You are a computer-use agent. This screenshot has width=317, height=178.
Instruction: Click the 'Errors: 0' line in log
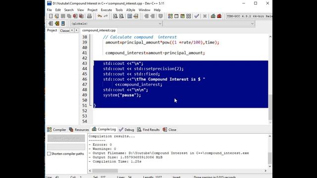pyautogui.click(x=100, y=145)
